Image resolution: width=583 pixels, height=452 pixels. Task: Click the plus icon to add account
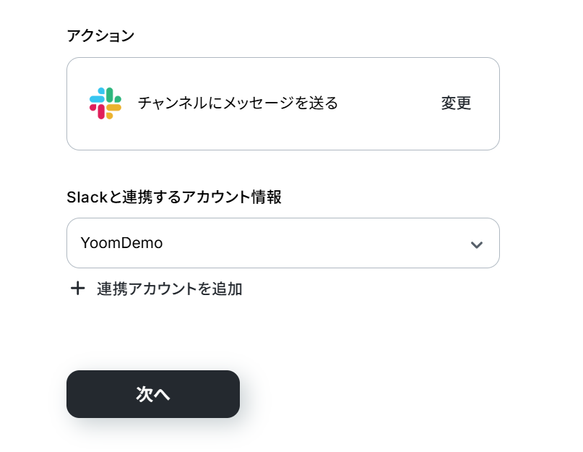tap(78, 289)
